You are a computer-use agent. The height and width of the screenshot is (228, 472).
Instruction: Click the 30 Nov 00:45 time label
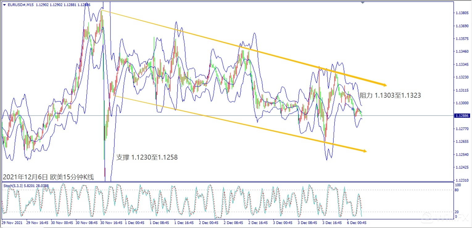[x=61, y=222]
